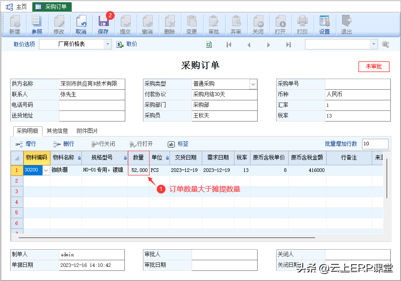Screen dimensions: 401x281
Task: Click the 参照 reference toolbar icon
Action: [37, 25]
